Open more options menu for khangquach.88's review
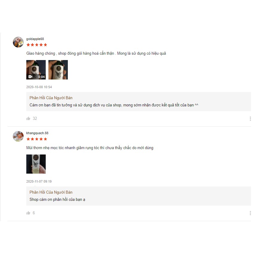Screen dimensions: 254x254 tap(250, 213)
